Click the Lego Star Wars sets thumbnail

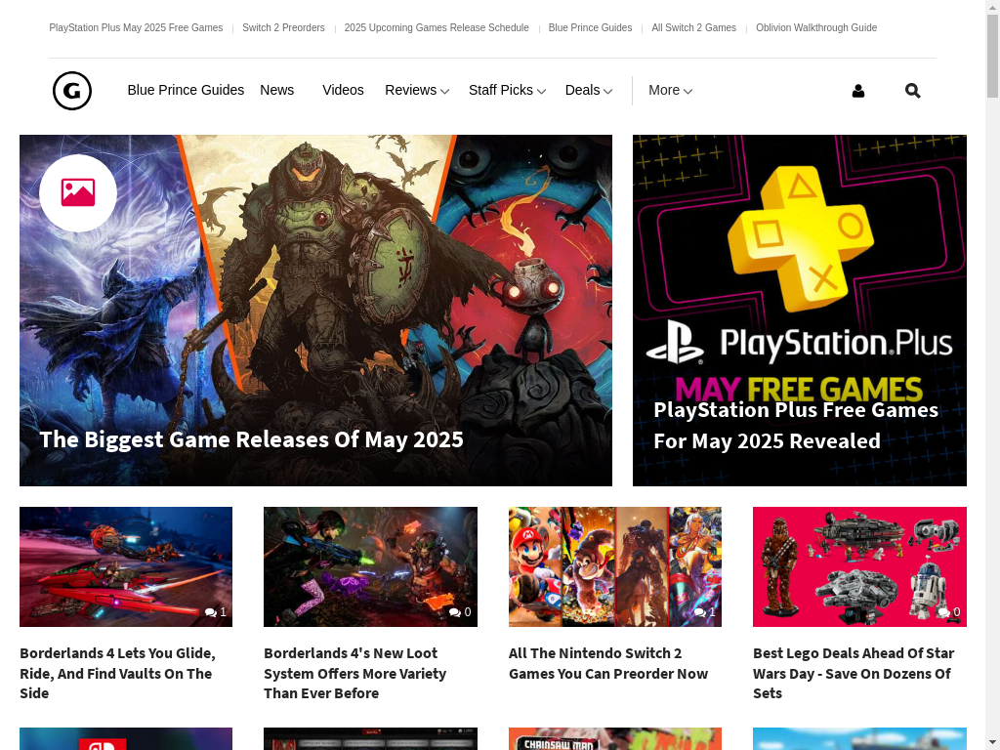coord(859,567)
